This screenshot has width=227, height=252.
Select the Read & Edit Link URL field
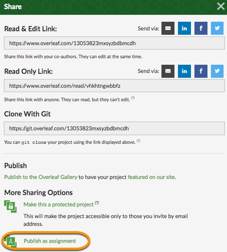point(114,43)
